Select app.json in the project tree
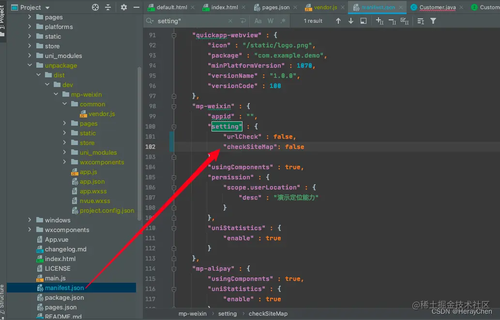 point(92,181)
